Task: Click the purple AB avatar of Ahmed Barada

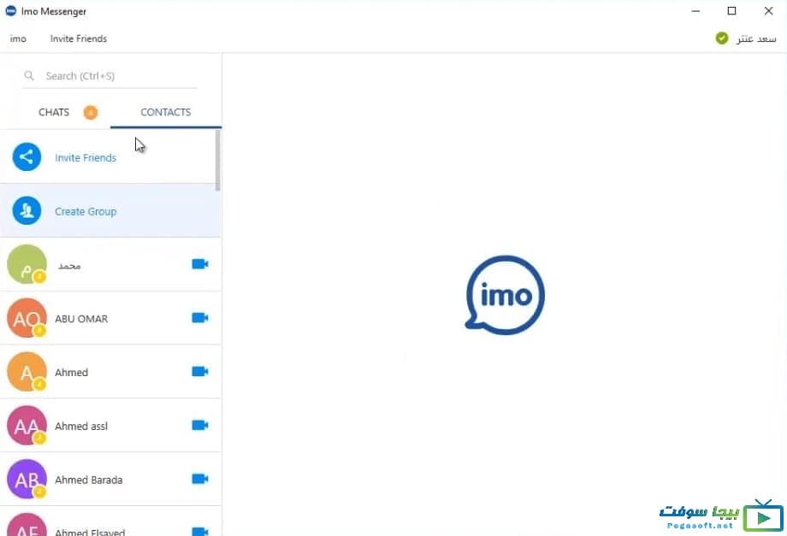Action: (x=27, y=479)
